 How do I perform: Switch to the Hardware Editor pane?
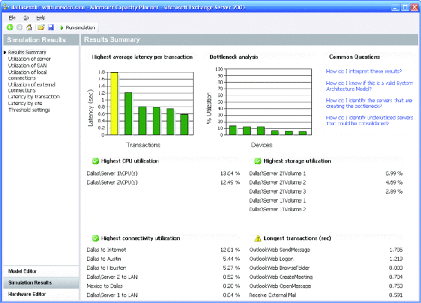[28, 294]
